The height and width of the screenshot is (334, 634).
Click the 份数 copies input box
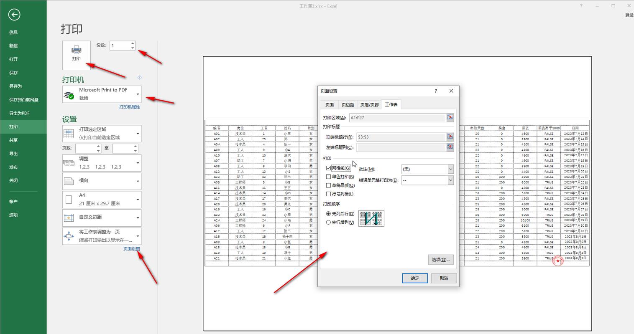tap(120, 46)
